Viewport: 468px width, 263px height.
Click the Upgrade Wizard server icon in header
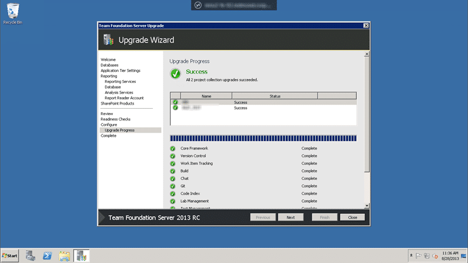click(109, 40)
